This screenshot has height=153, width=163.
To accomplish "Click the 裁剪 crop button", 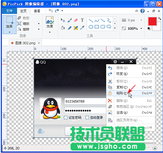I will 24,18.
